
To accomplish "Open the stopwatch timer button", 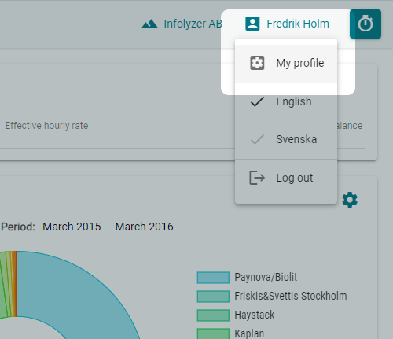I will tap(365, 24).
